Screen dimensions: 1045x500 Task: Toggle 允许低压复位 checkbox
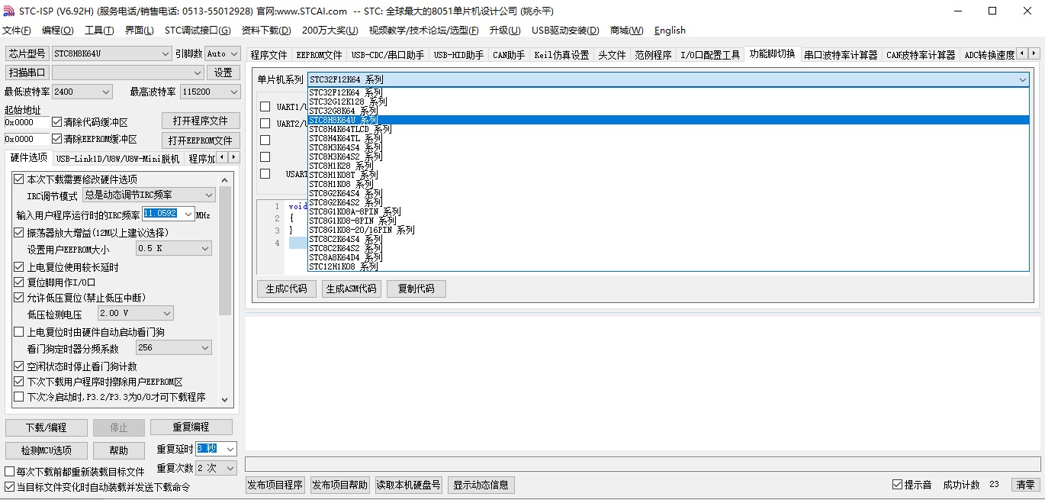click(x=19, y=298)
